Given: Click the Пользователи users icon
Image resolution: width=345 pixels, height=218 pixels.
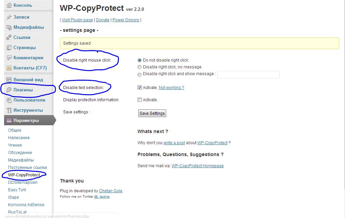Looking at the screenshot, I should [9, 100].
